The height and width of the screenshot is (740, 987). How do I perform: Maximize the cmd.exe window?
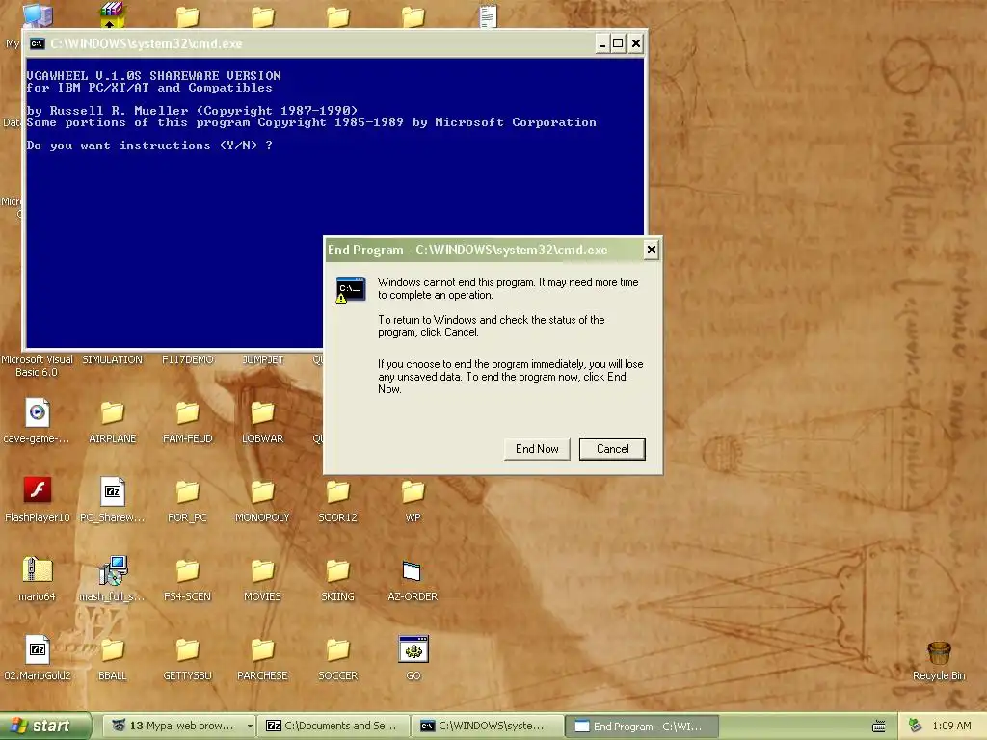[x=618, y=43]
